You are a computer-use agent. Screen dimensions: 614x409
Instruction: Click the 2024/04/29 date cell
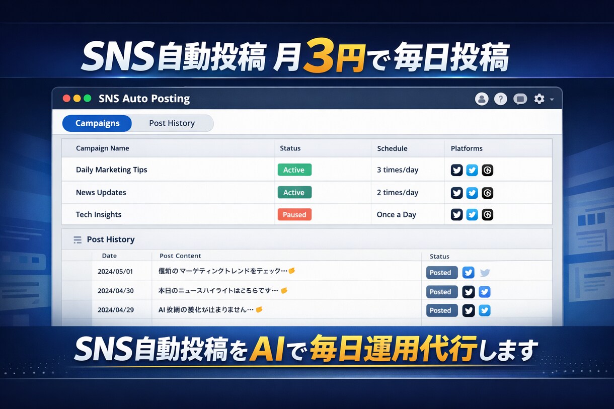click(115, 310)
